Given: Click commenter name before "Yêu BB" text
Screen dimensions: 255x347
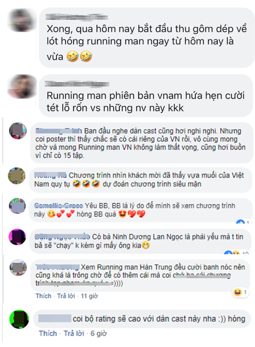Looking at the screenshot, I should pyautogui.click(x=58, y=205).
